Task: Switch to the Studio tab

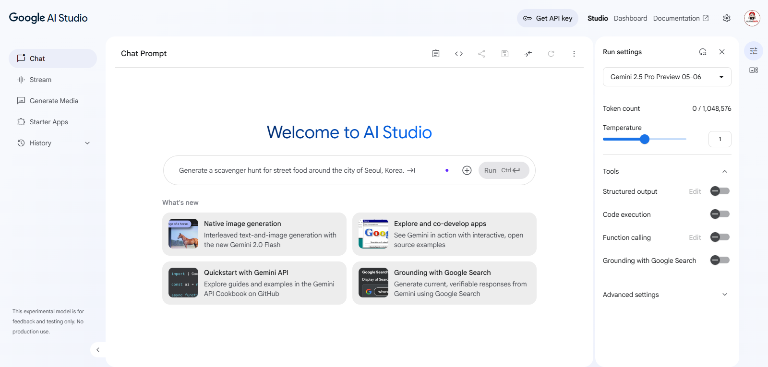Action: click(598, 18)
